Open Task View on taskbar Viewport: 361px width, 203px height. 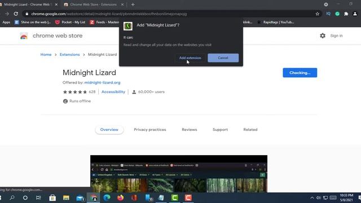[x=38, y=198]
